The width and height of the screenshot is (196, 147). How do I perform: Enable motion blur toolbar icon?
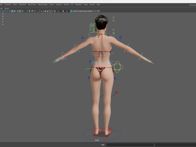click(x=32, y=11)
